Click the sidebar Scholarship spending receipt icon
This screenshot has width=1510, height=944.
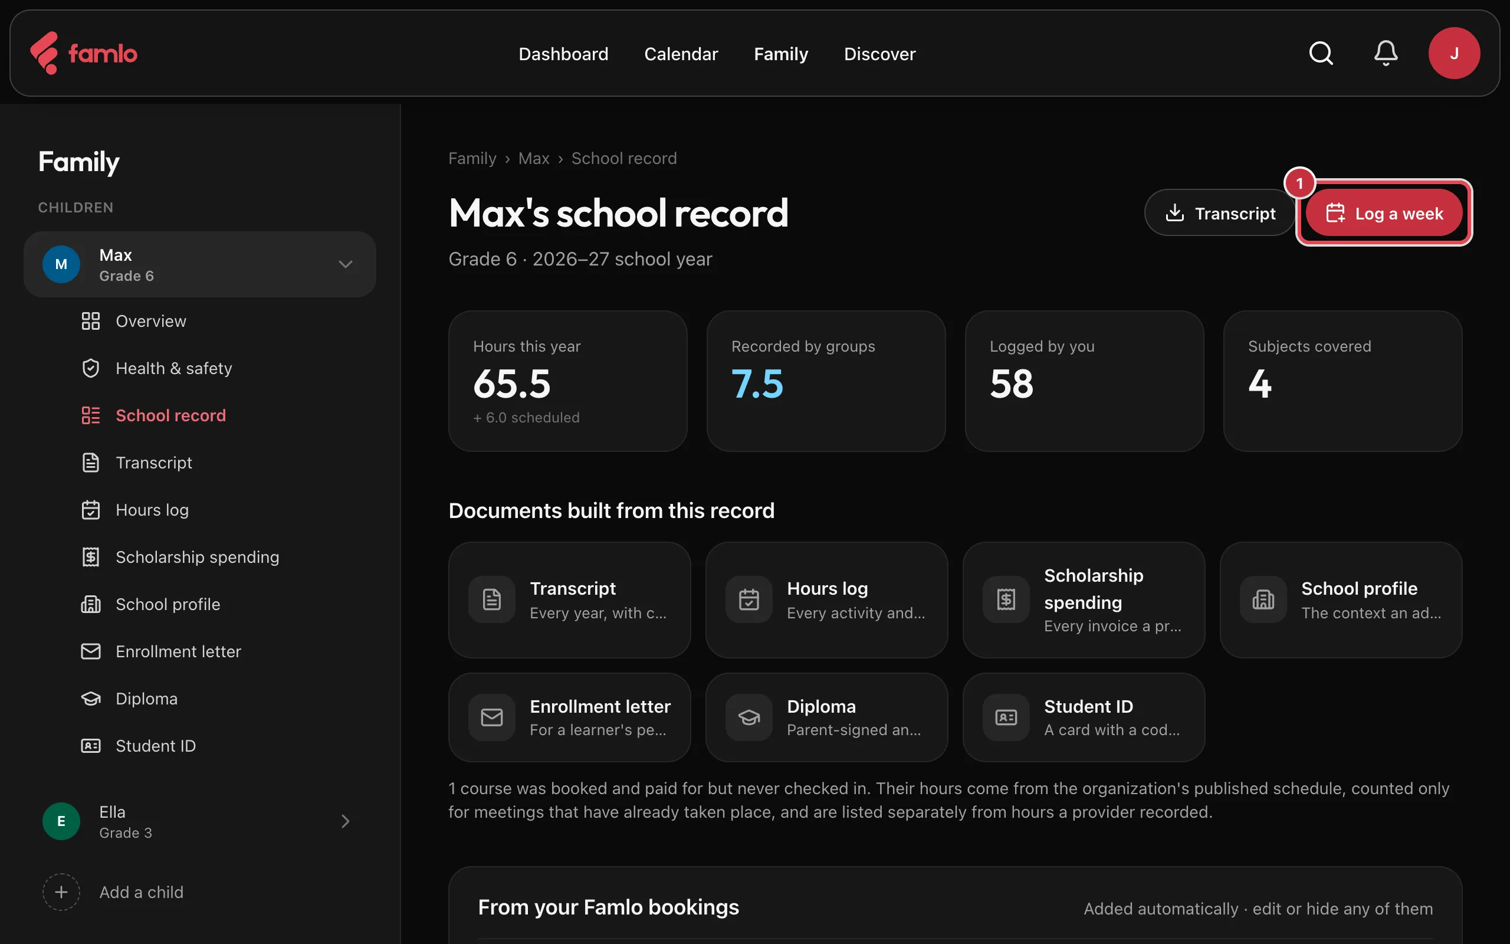(90, 557)
